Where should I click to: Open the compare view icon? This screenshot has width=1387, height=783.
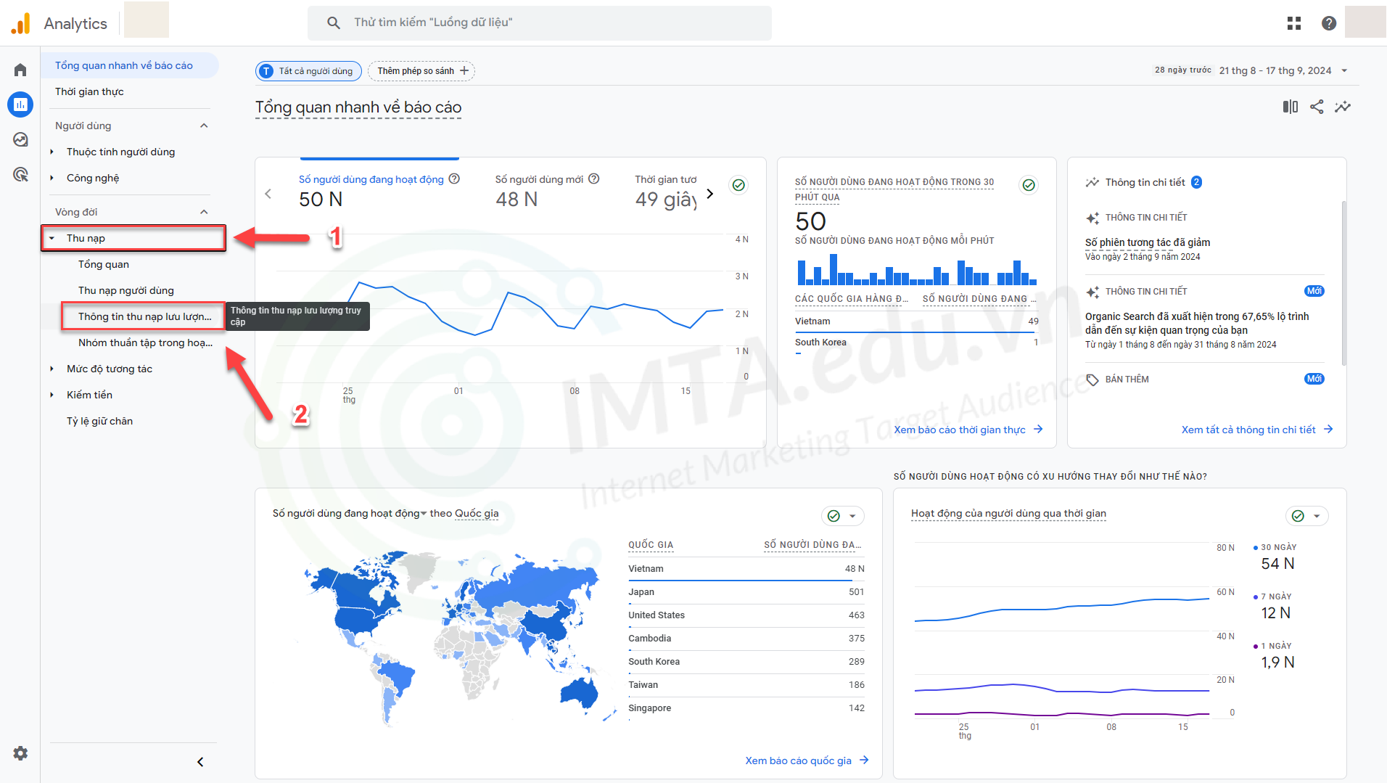[x=1291, y=107]
